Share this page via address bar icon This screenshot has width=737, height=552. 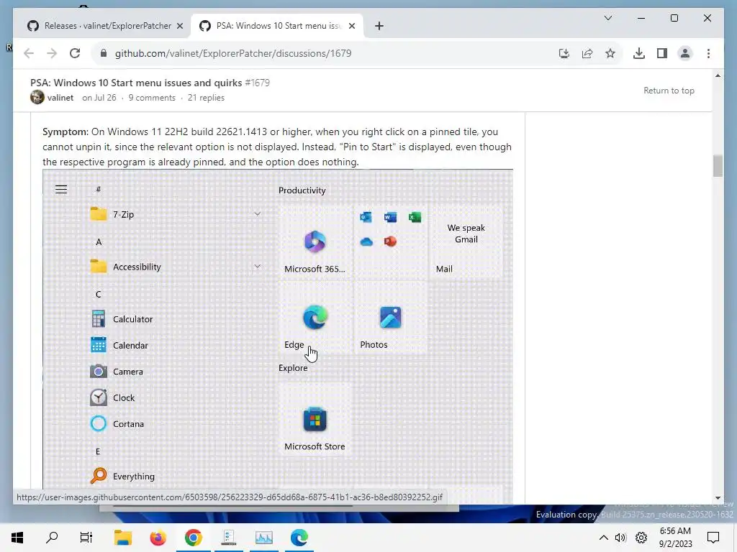pos(587,53)
